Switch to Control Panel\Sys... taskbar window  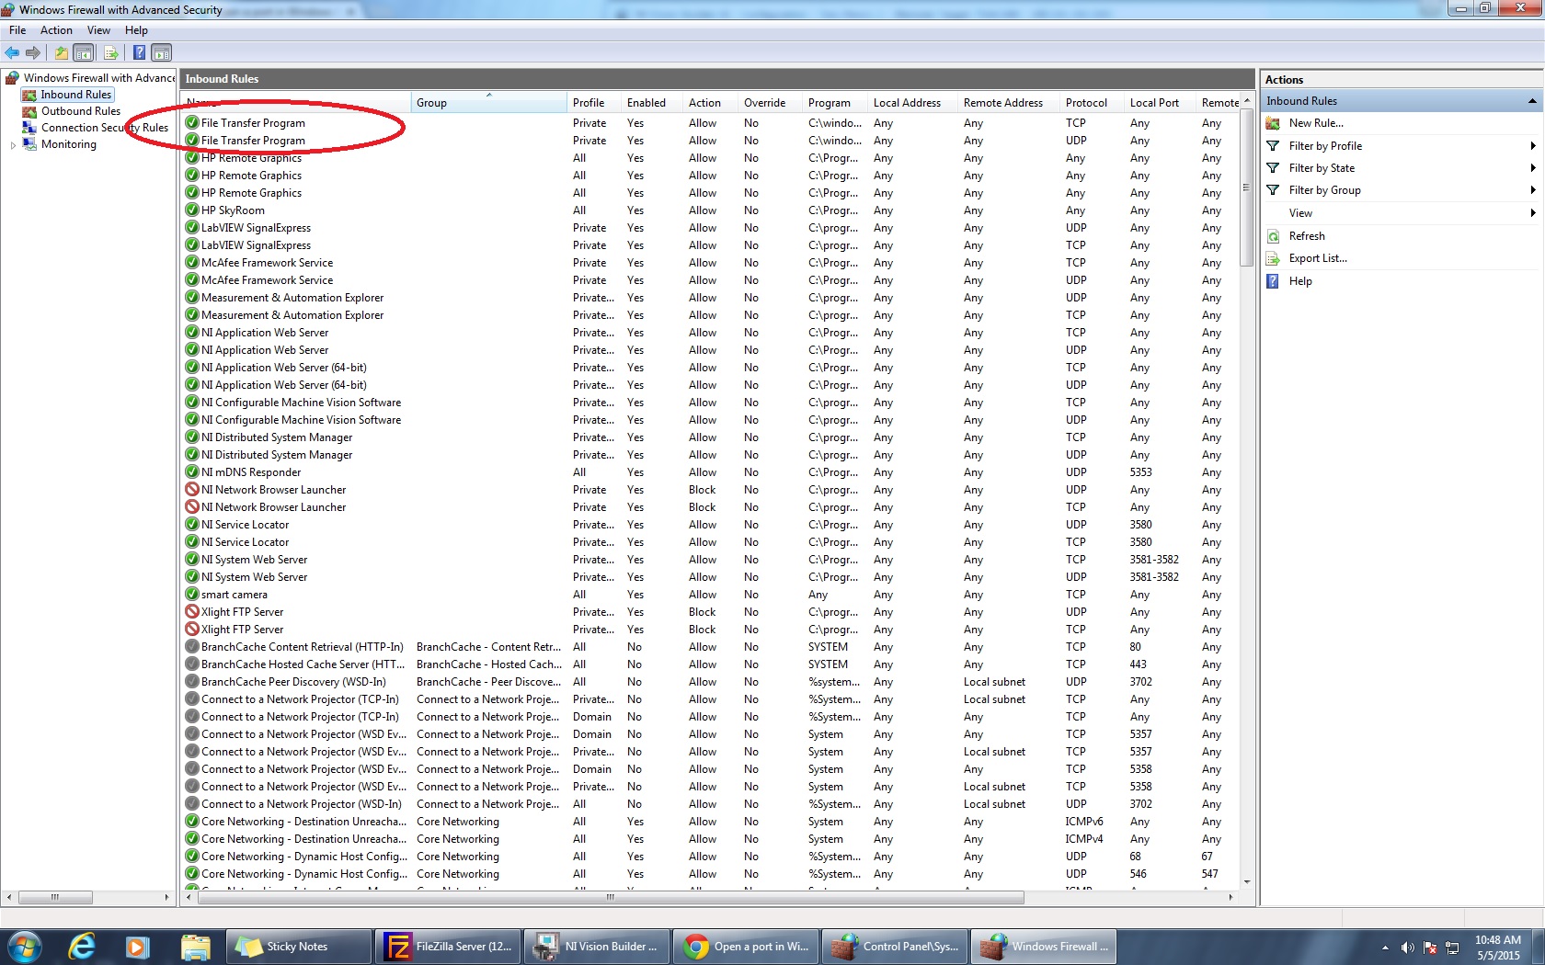coord(896,947)
